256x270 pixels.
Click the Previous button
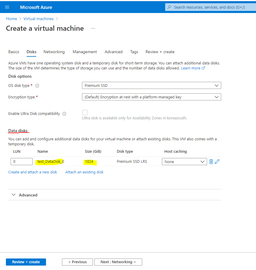pos(77,262)
